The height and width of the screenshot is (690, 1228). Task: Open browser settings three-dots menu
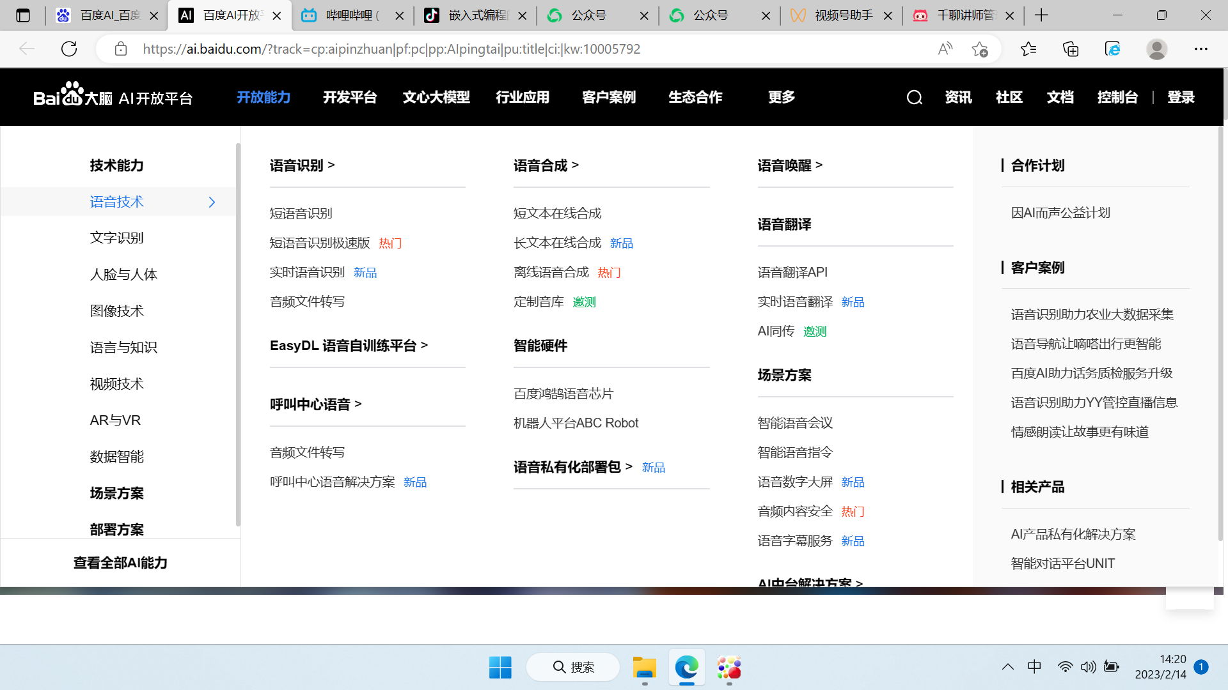1200,49
